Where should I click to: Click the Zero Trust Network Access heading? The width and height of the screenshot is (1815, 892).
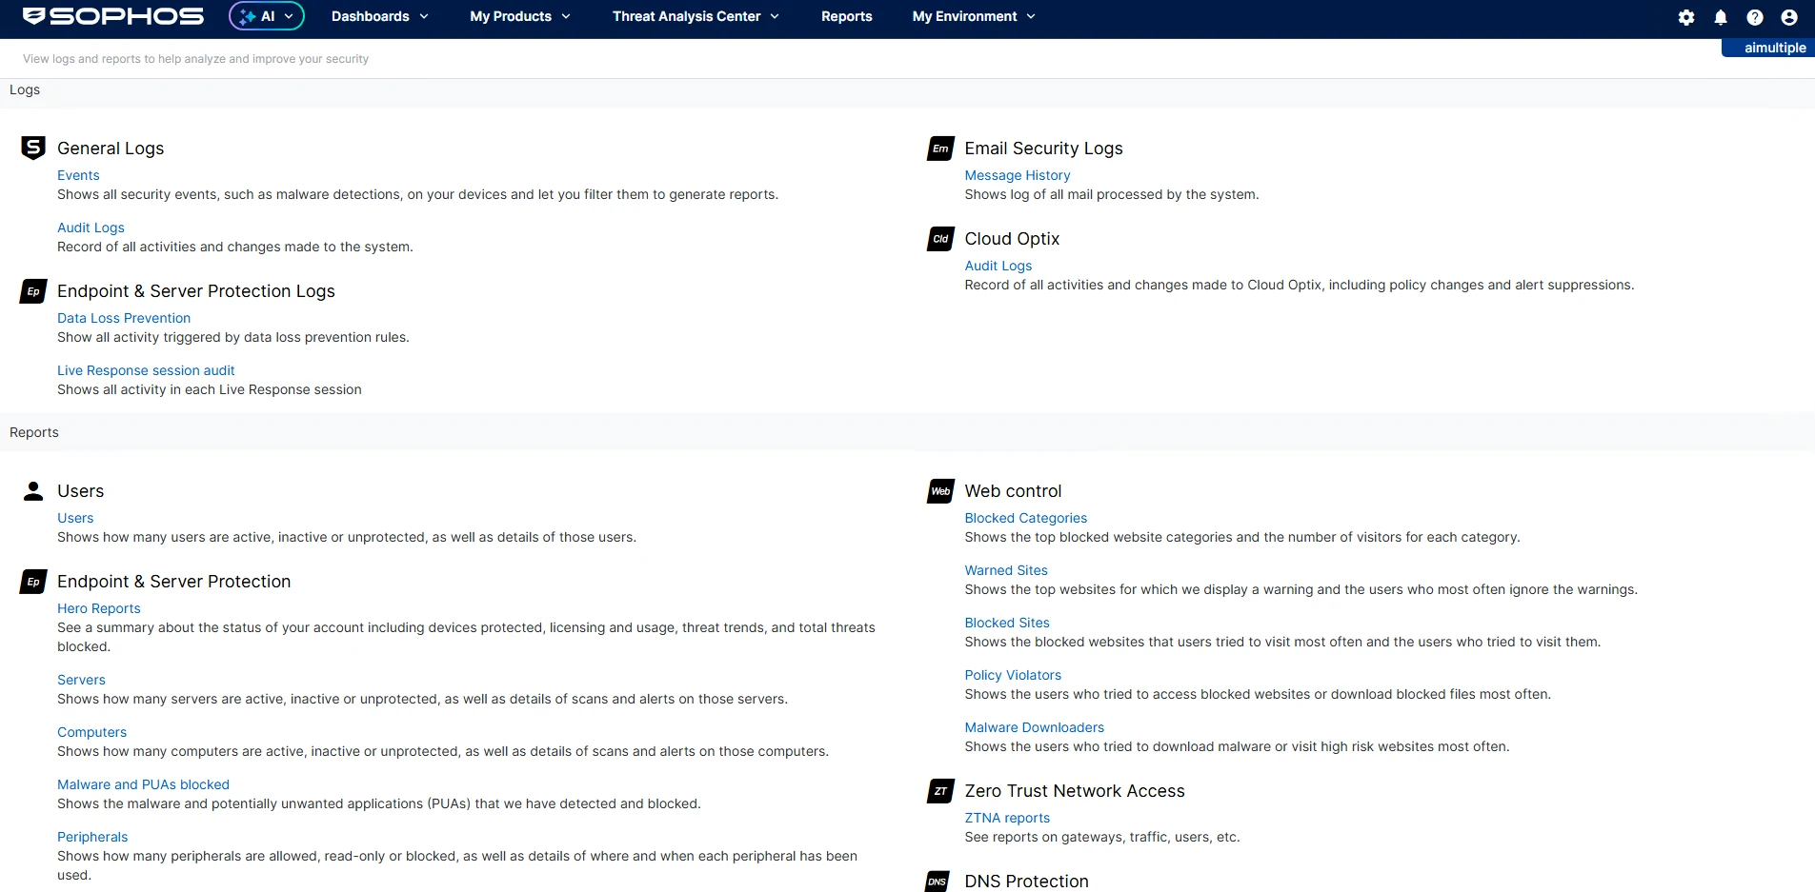point(1075,791)
